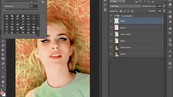This screenshot has height=97, width=173.
Task: Open the Info (i) panel icon
Action: pos(170,17)
